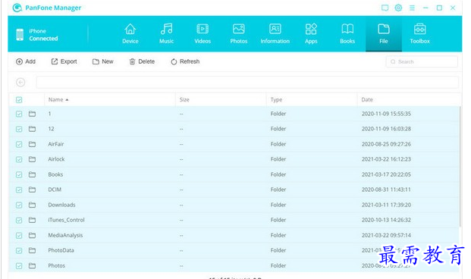The width and height of the screenshot is (471, 279).
Task: Uncheck the PhotoData folder checkbox
Action: 19,250
